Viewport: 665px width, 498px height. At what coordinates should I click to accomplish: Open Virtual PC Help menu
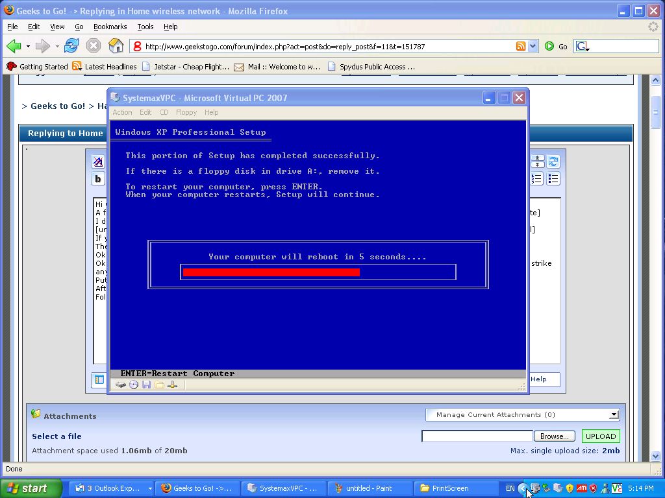point(211,112)
